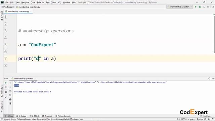Run the membership operators configuration from toolbar
The image size is (215, 121).
(196, 7)
